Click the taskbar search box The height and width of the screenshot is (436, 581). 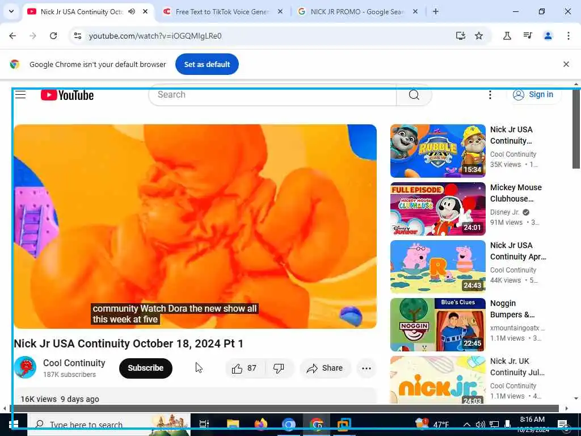coord(109,425)
